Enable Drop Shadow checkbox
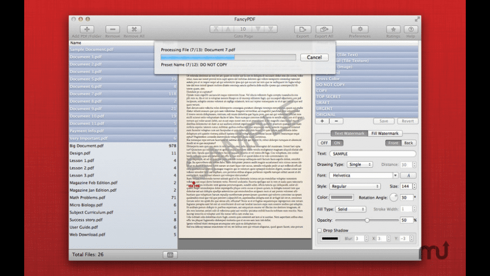Screen dimensions: 490x276 [x=319, y=230]
